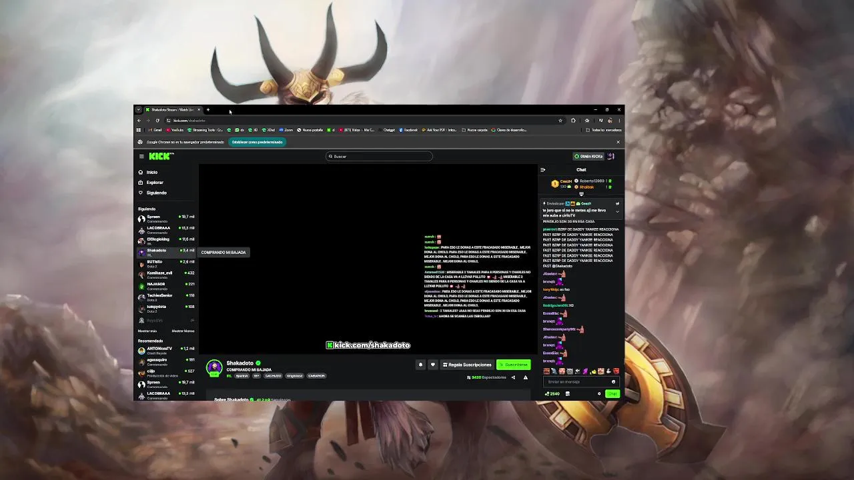Open NAJASOR channel in sidebar
The height and width of the screenshot is (480, 854).
[166, 286]
